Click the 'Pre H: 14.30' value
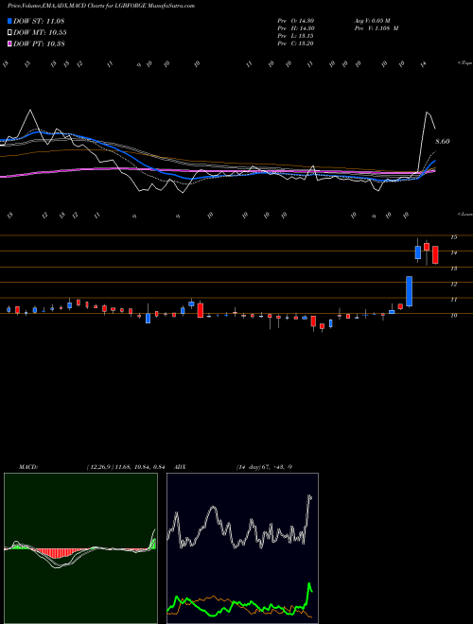The height and width of the screenshot is (624, 473). [x=296, y=28]
